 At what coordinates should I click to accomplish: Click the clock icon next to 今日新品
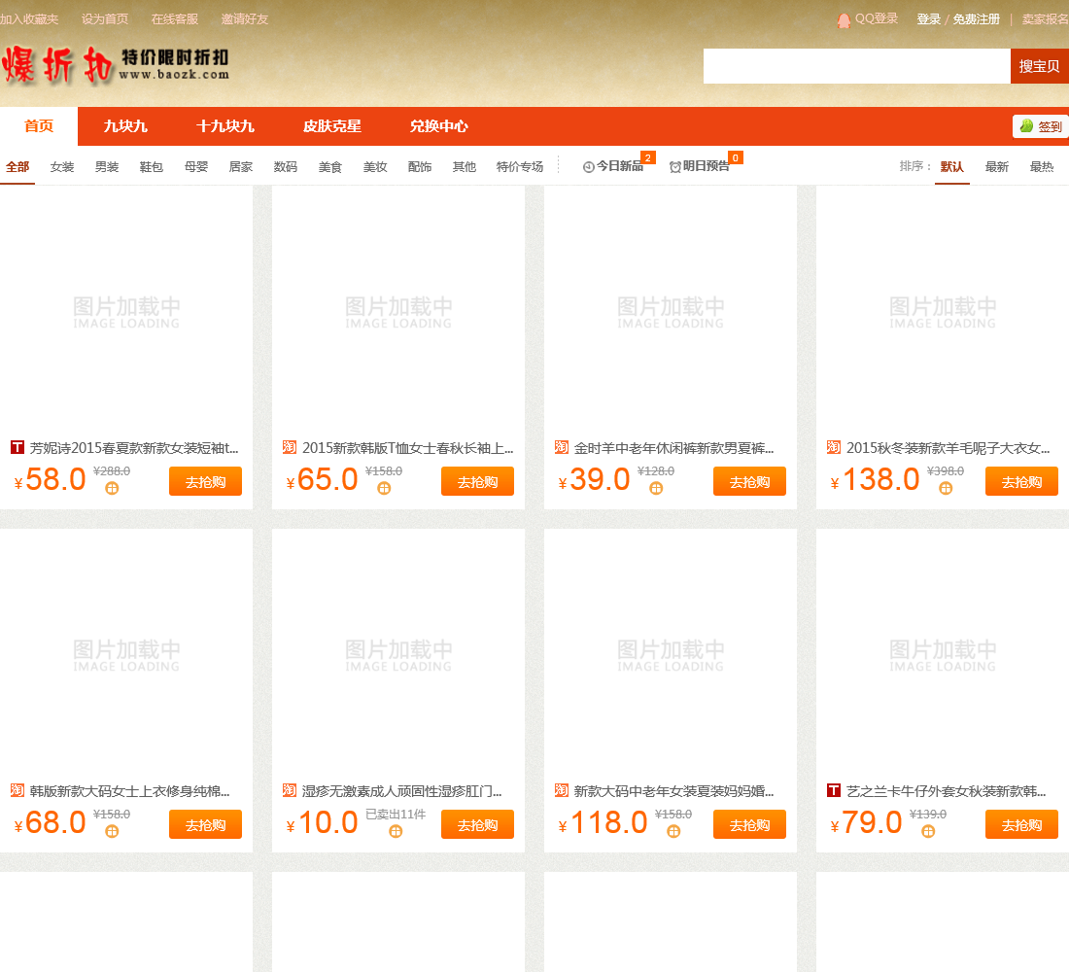coord(588,167)
